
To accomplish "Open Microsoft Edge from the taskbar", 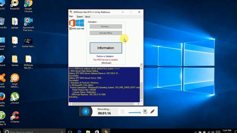I will click(79, 132).
